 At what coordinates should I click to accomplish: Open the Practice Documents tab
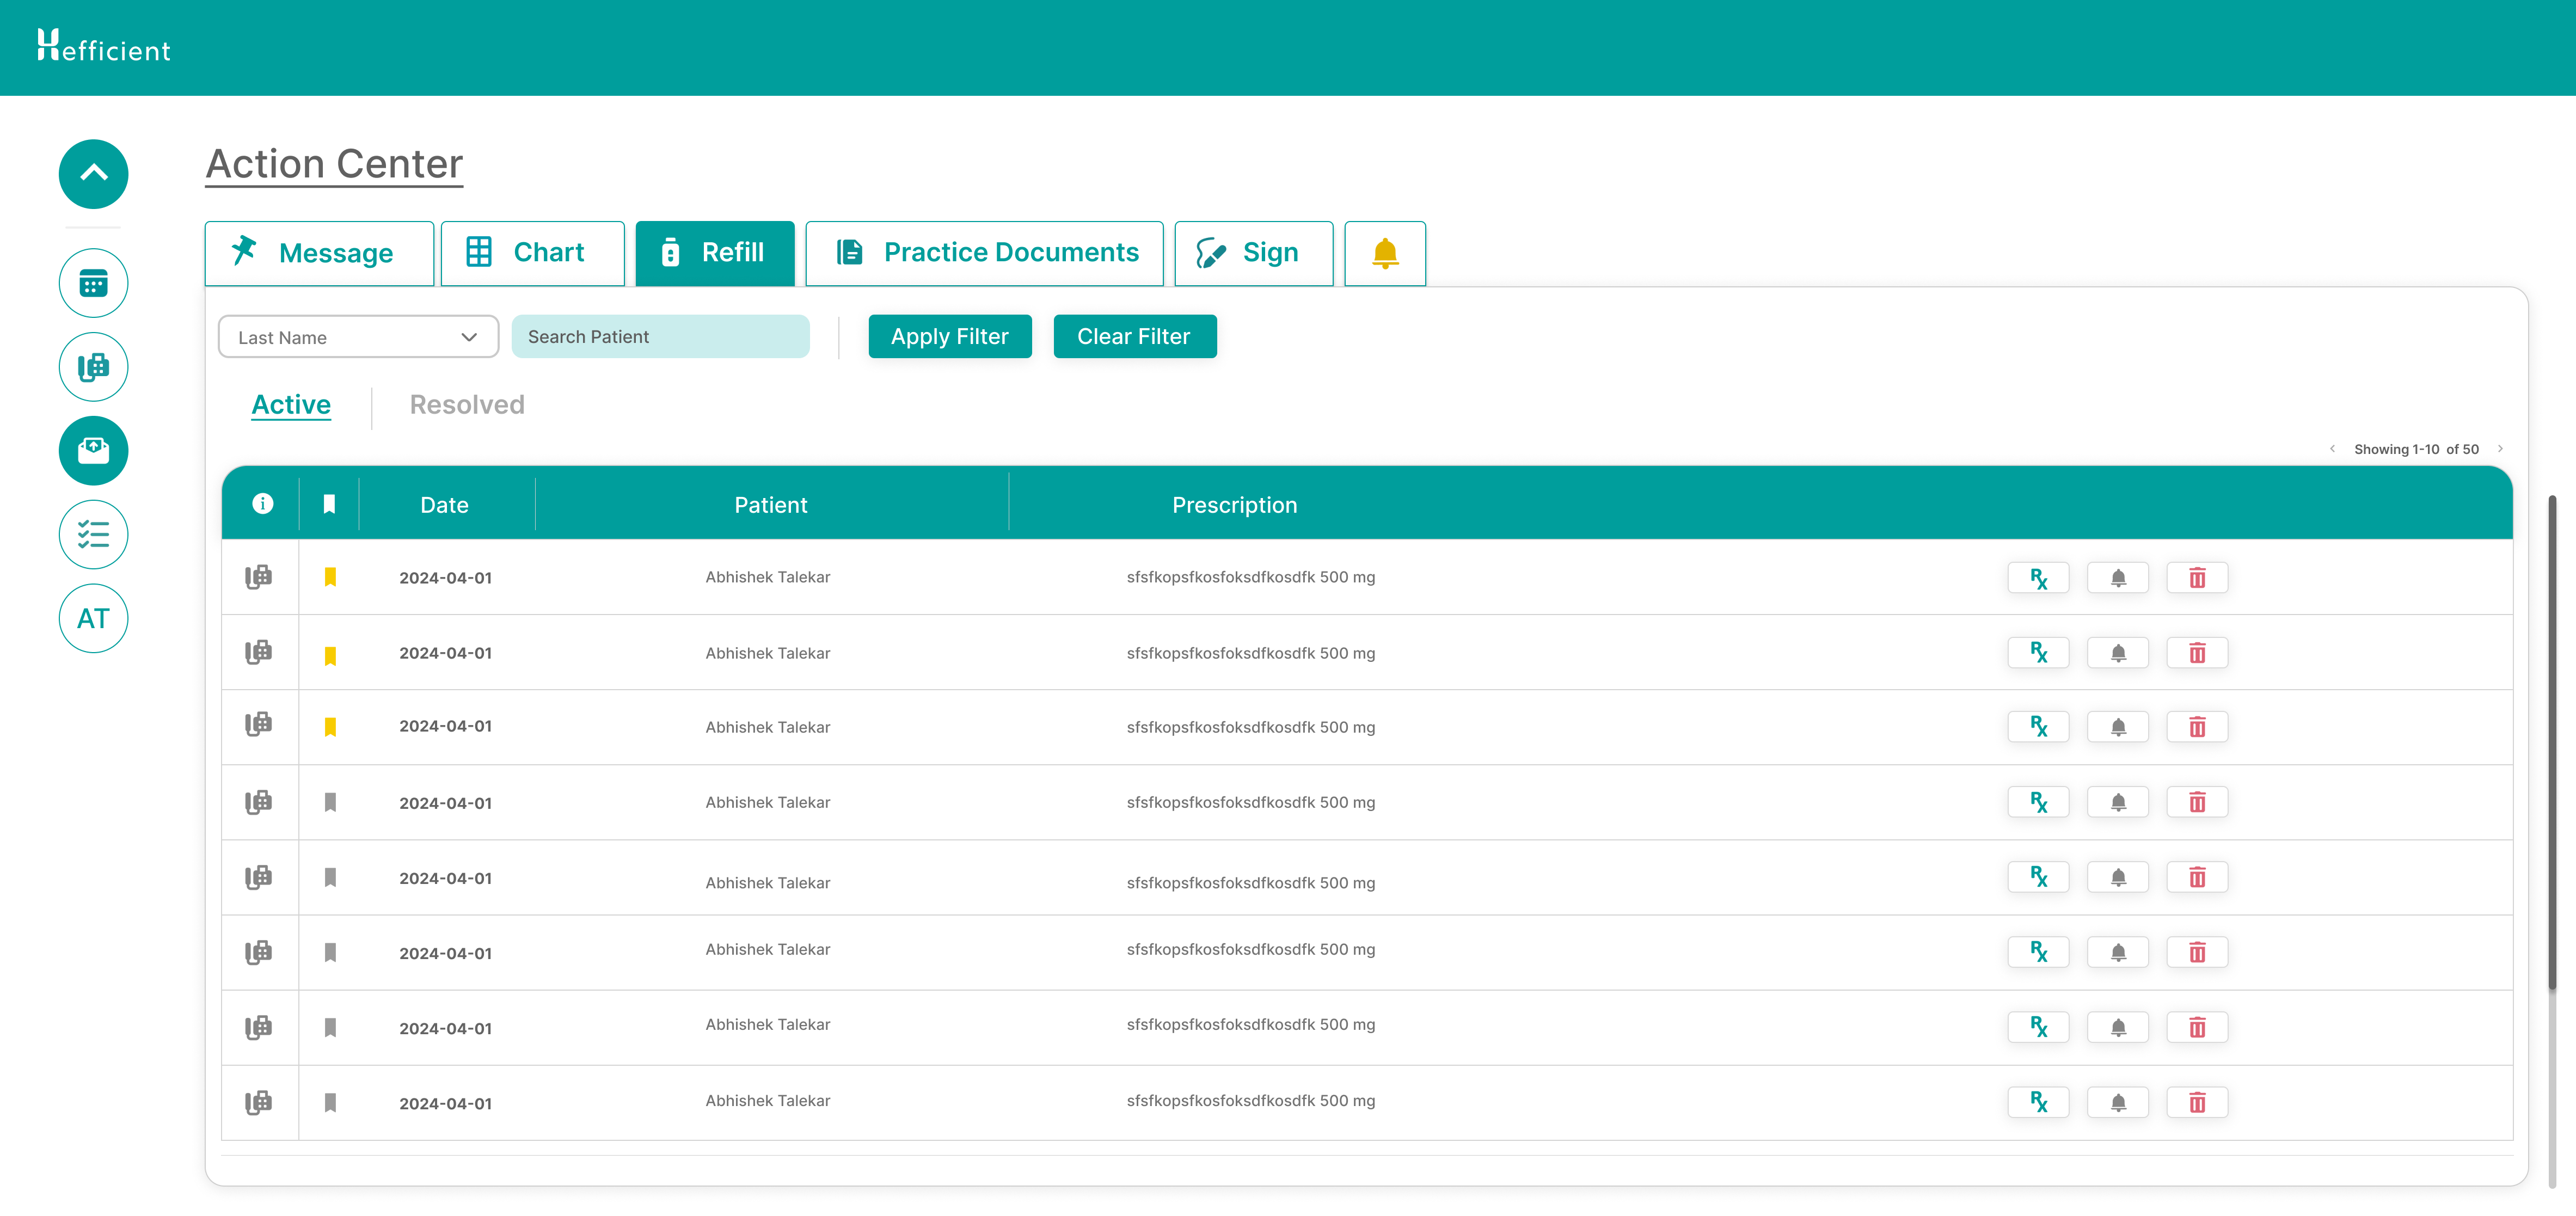pyautogui.click(x=984, y=253)
